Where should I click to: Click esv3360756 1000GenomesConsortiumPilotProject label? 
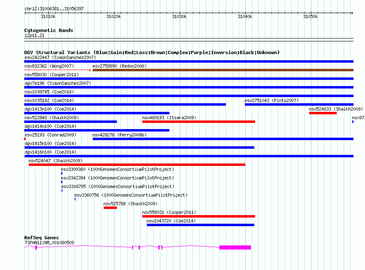click(x=131, y=195)
